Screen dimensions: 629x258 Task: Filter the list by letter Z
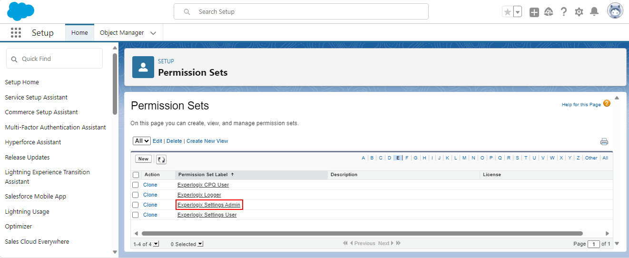click(x=578, y=158)
